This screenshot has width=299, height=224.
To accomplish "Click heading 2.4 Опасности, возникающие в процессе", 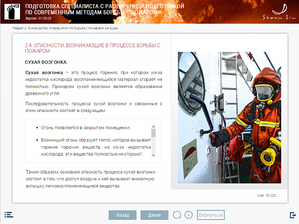I will coord(93,48).
